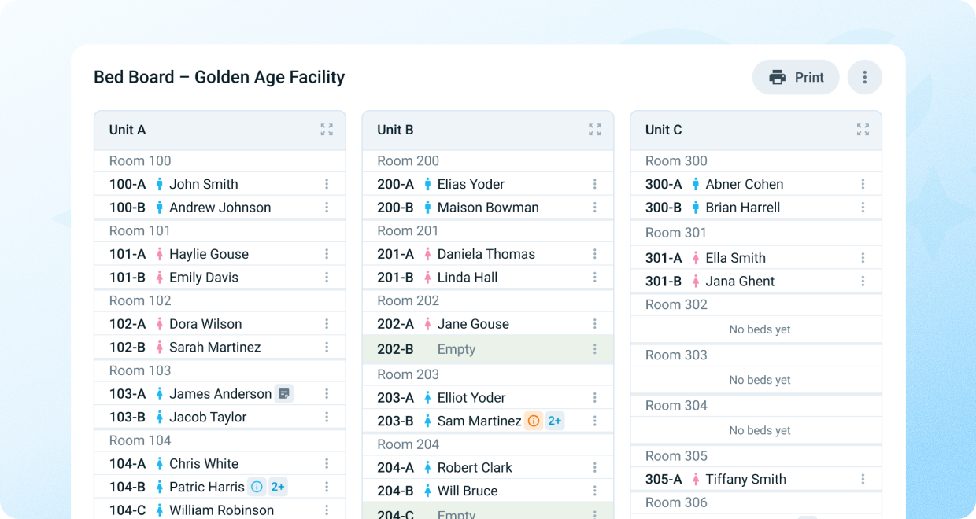The width and height of the screenshot is (976, 519).
Task: Expand Unit C to full screen
Action: (863, 130)
